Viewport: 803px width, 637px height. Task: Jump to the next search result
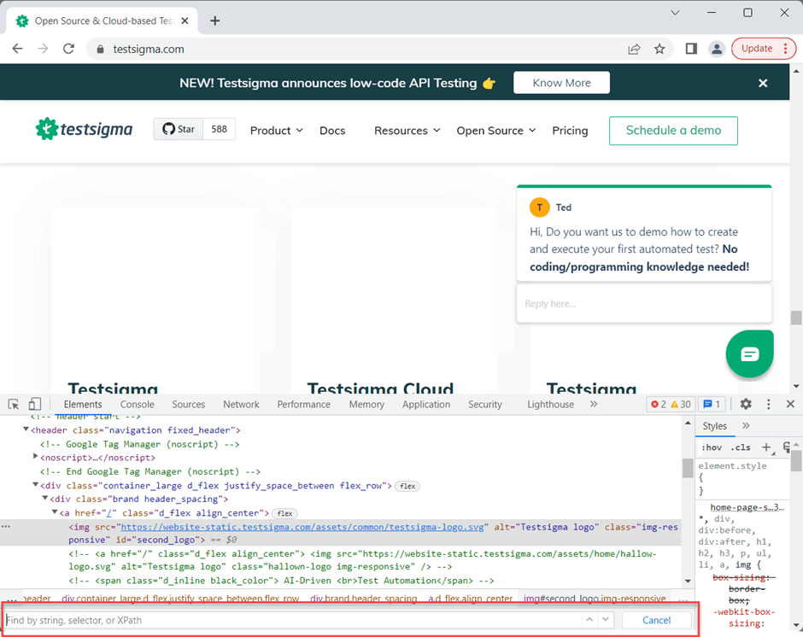pos(606,620)
